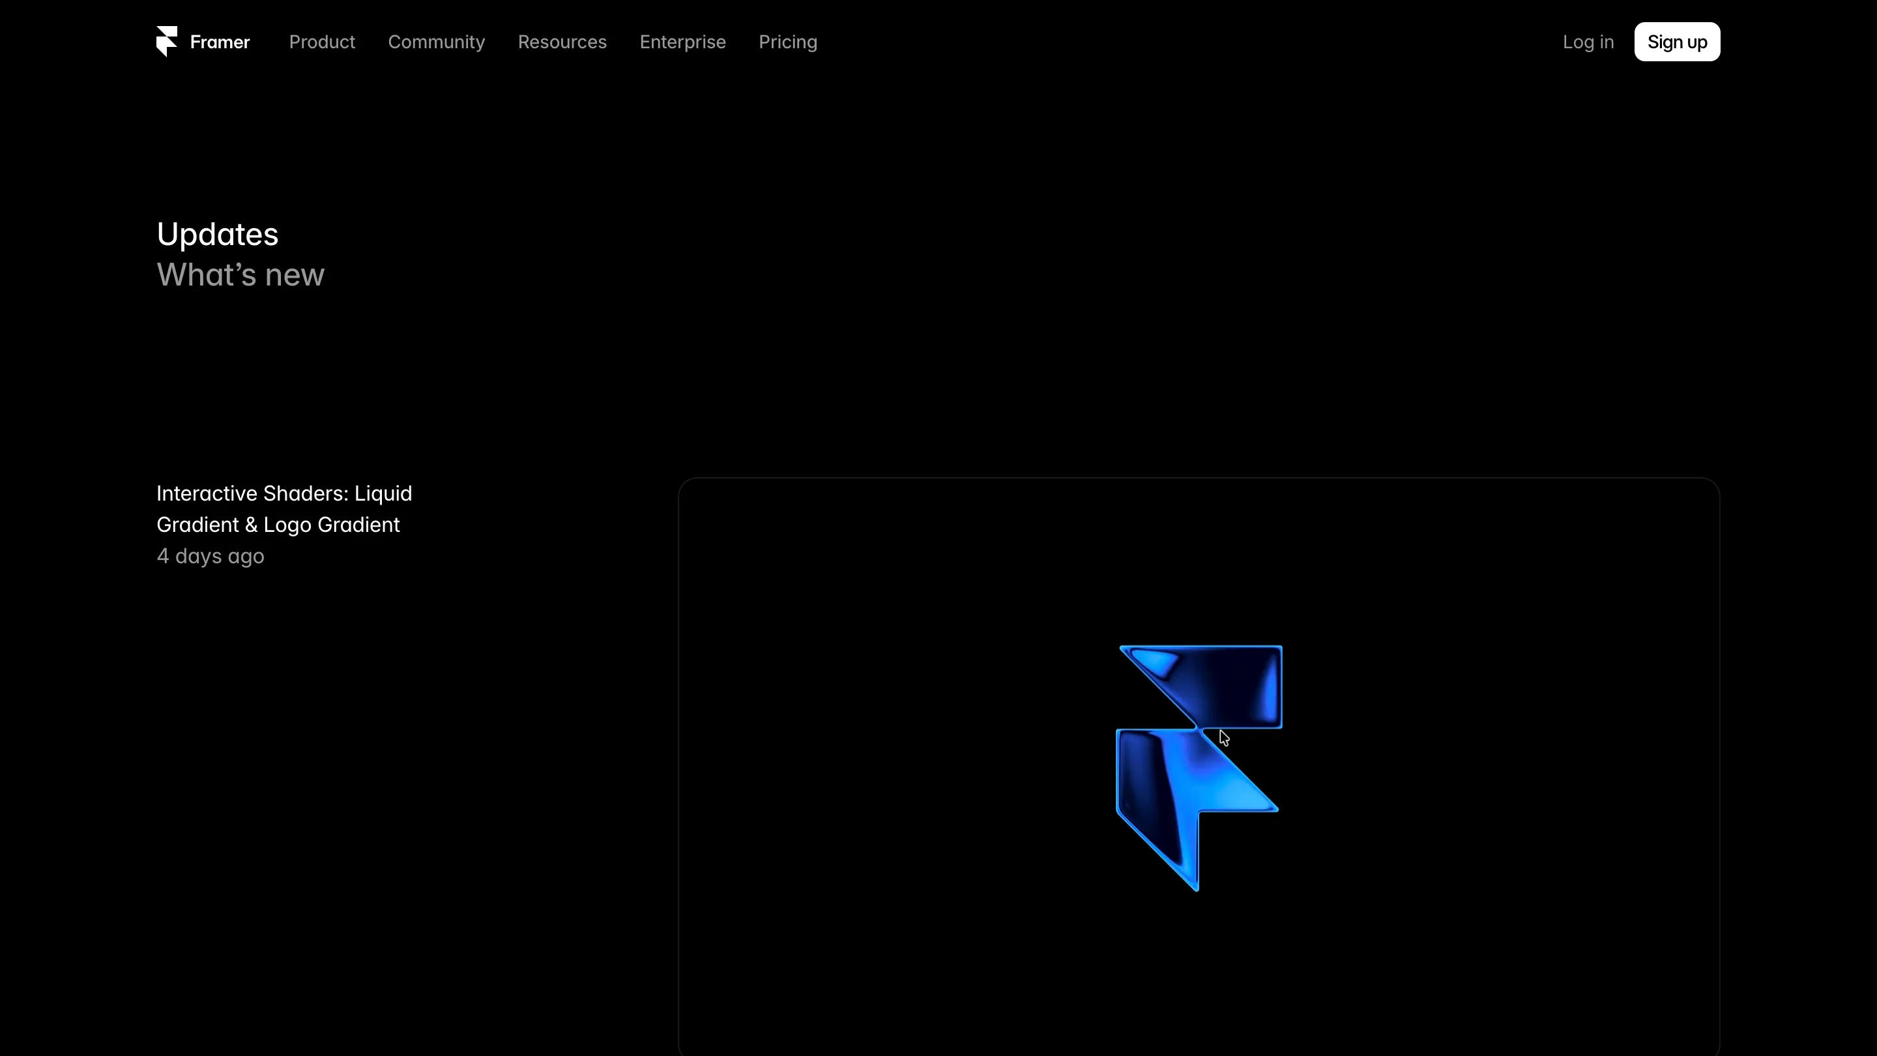
Task: Click the Sign up button
Action: point(1677,42)
